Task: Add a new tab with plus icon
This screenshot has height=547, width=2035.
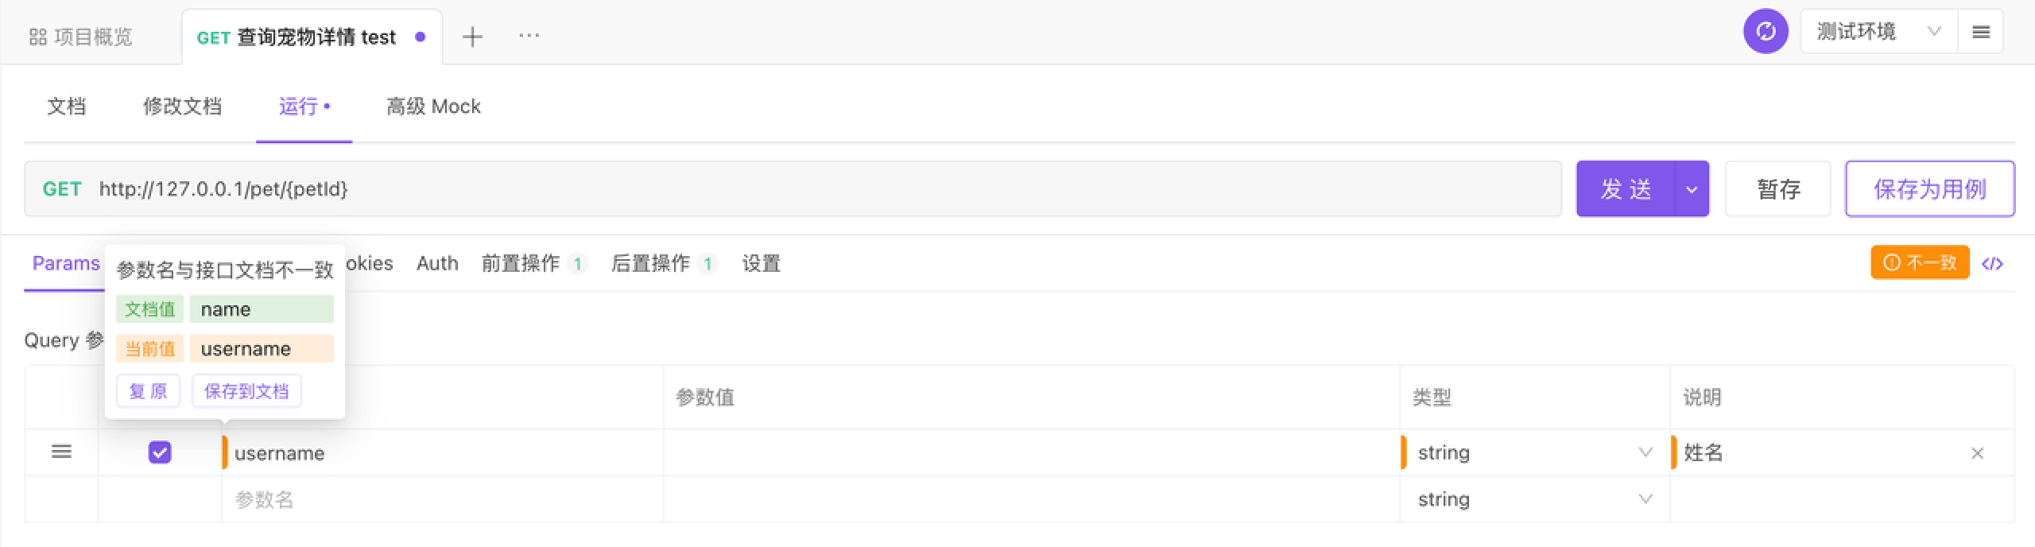Action: tap(472, 37)
